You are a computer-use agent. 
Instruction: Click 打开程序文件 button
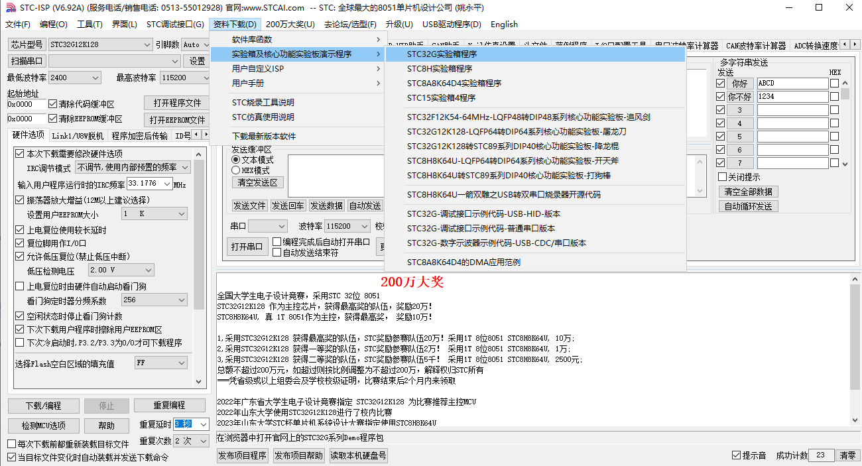(x=177, y=103)
